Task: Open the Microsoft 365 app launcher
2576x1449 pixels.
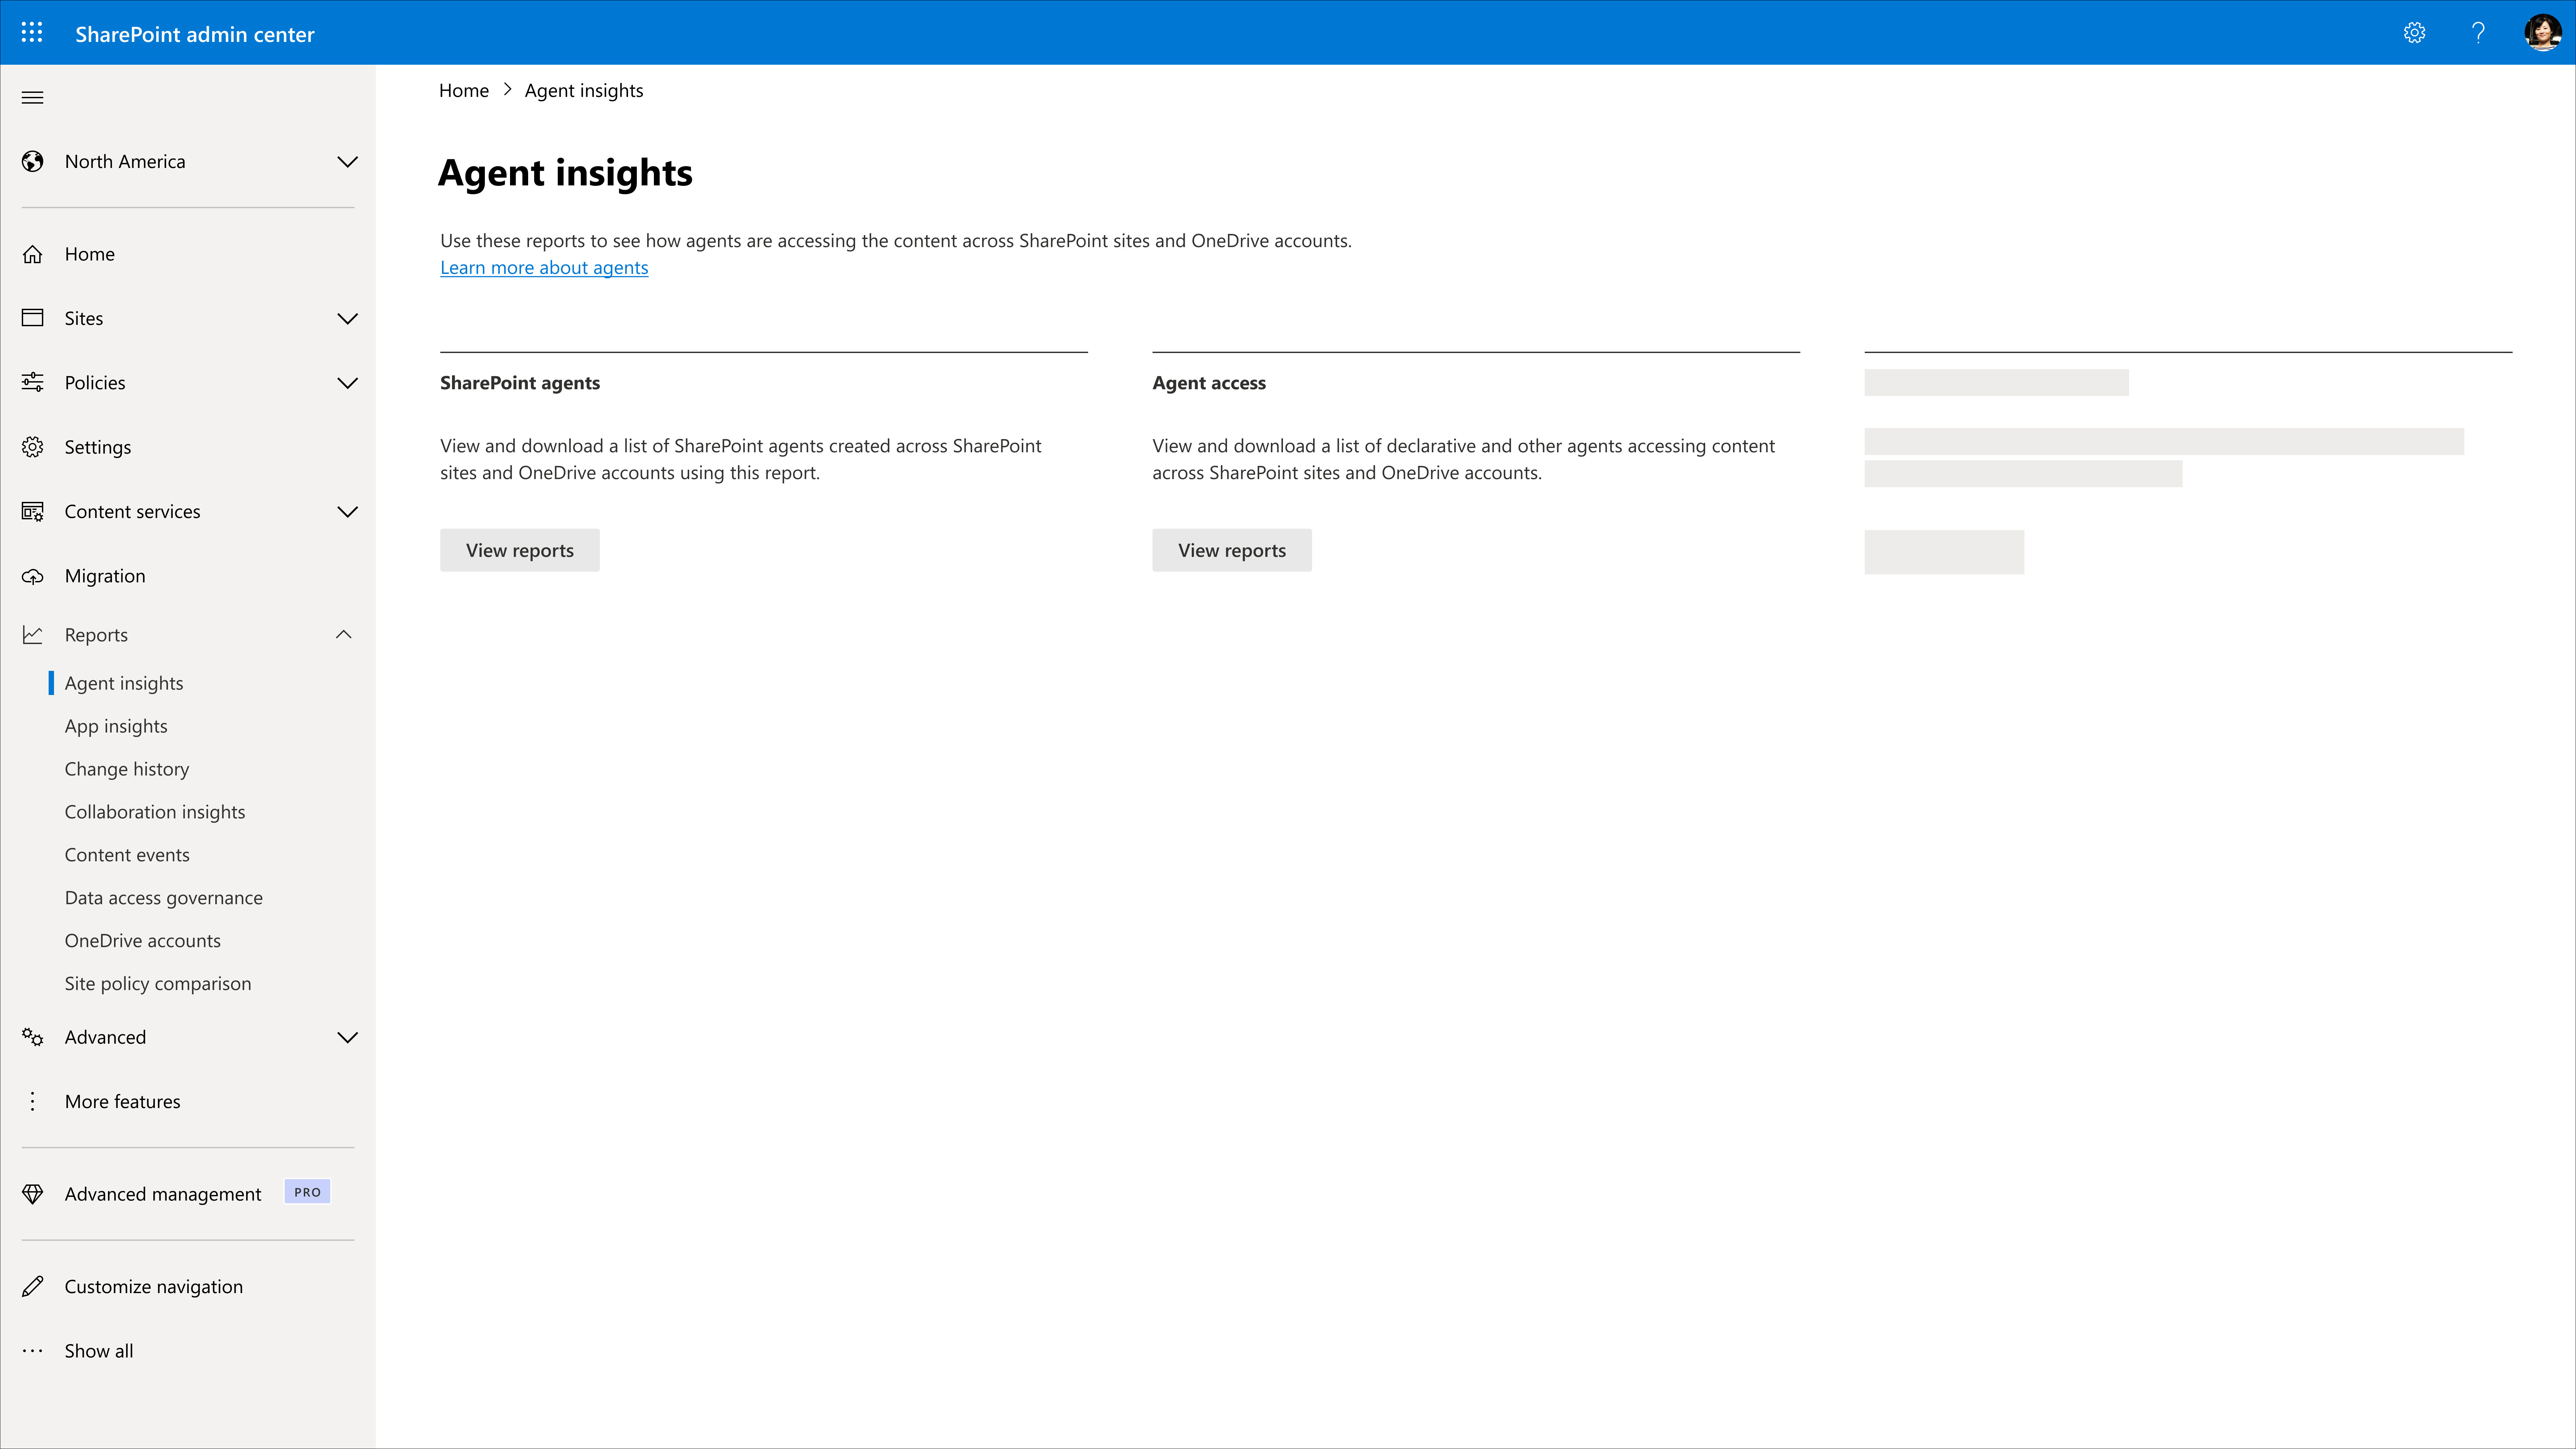Action: tap(32, 32)
